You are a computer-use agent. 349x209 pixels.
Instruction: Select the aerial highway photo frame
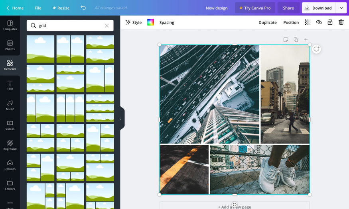pyautogui.click(x=209, y=94)
